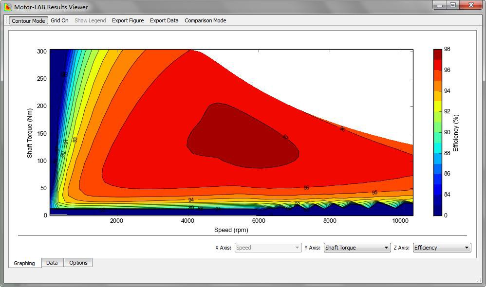Click the Motor-LAB icon in title bar
This screenshot has height=287, width=486.
pos(7,7)
